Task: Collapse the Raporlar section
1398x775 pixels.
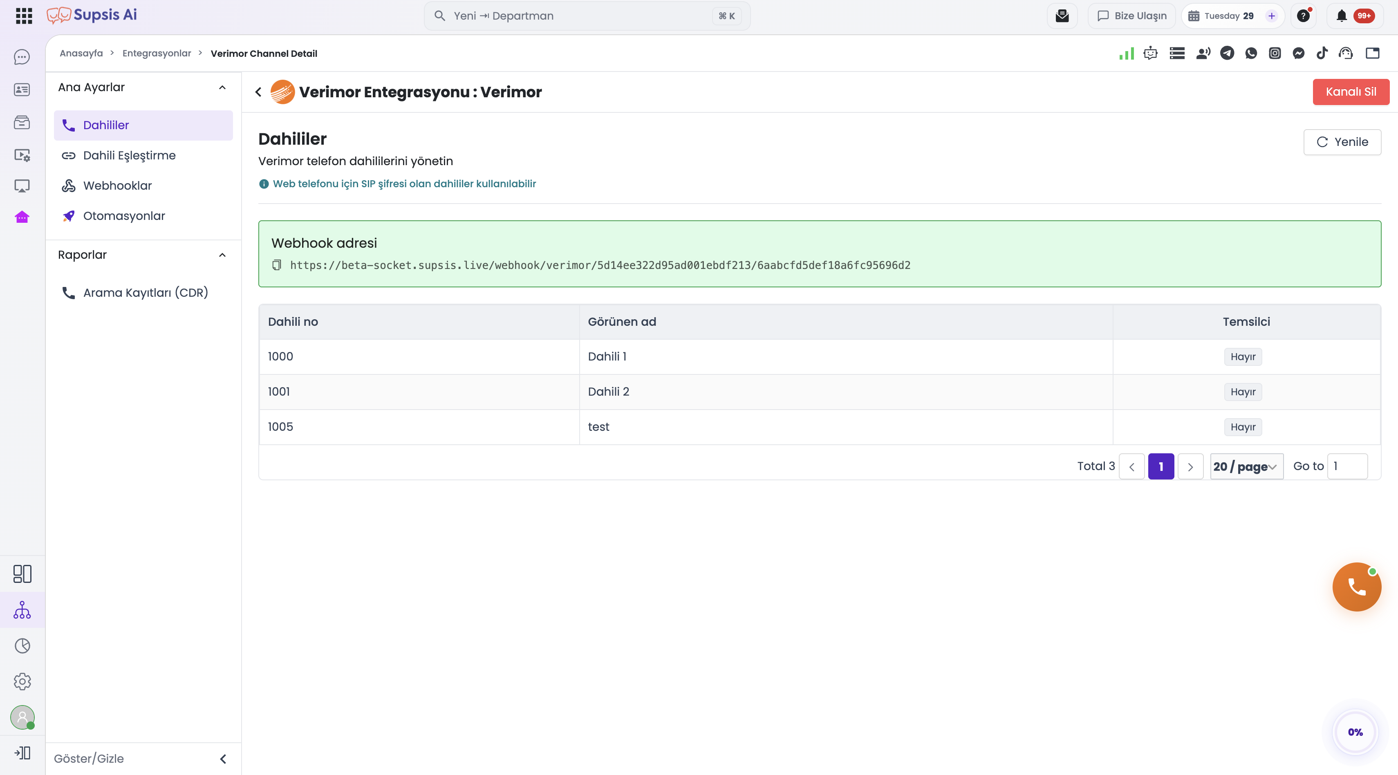Action: pyautogui.click(x=222, y=255)
